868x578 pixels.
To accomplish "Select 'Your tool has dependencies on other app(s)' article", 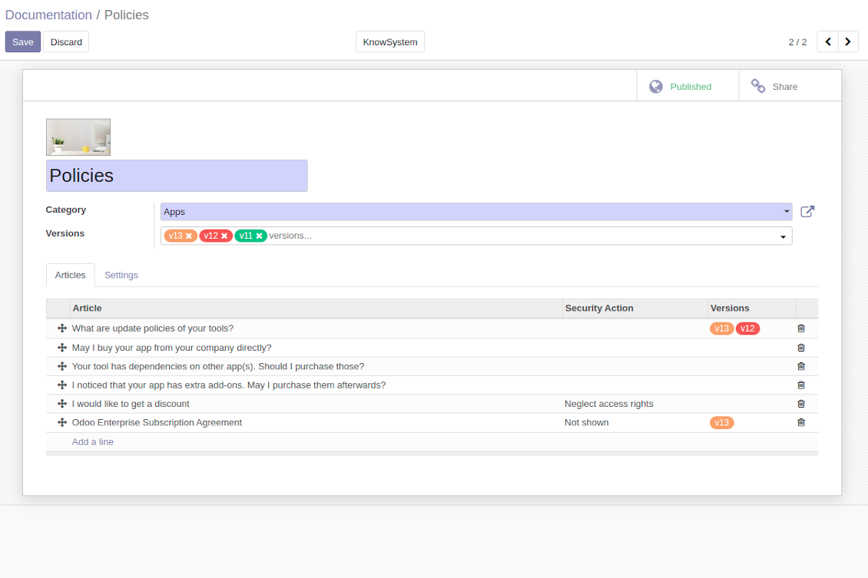I will click(218, 367).
